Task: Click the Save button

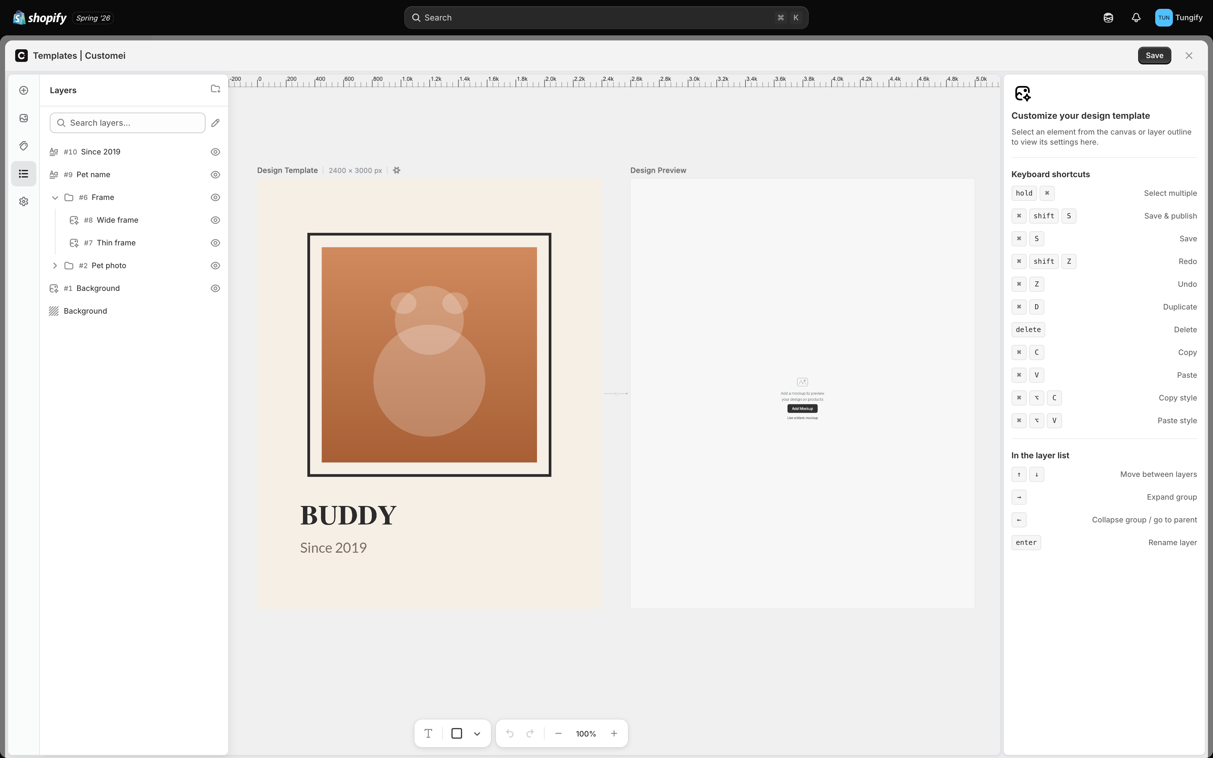Action: 1154,56
